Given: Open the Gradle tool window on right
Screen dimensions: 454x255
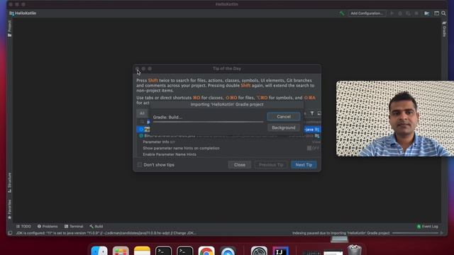Looking at the screenshot, I should (x=444, y=29).
